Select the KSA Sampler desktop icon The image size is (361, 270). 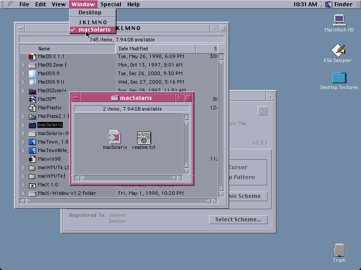click(338, 50)
